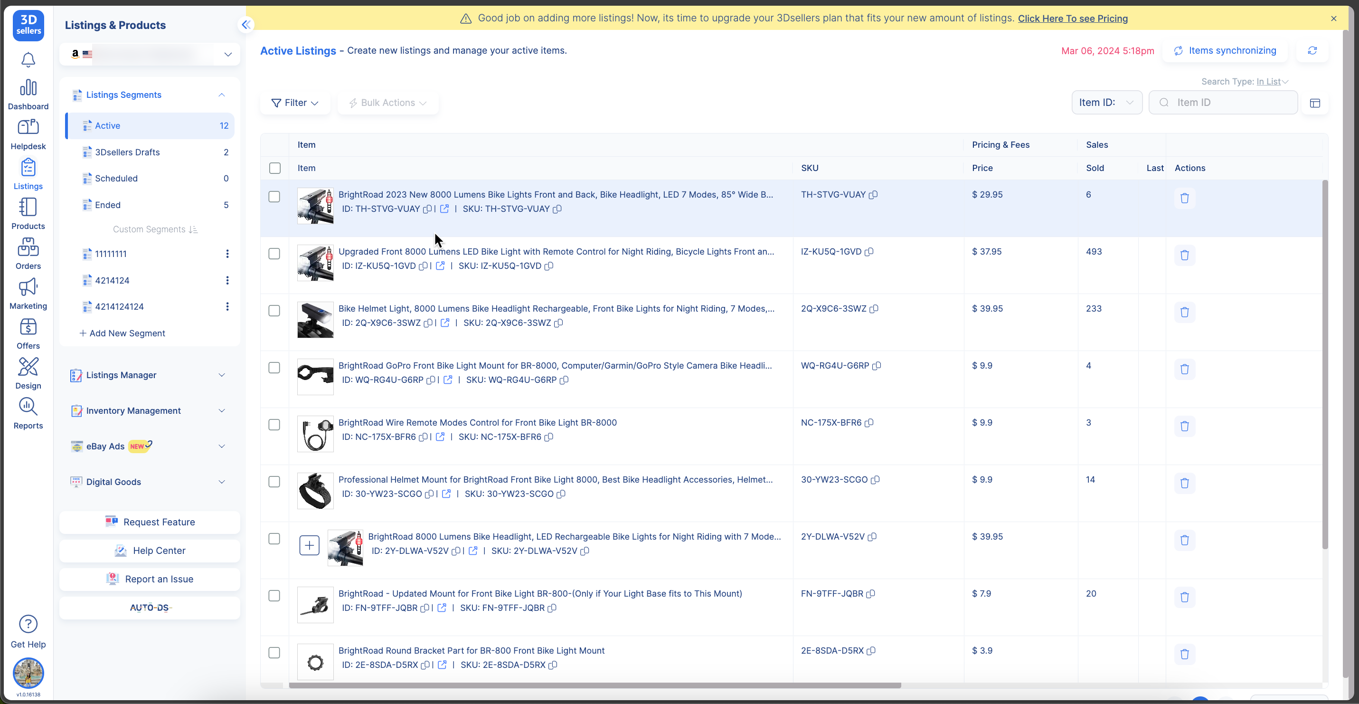This screenshot has height=704, width=1359.
Task: Open the Item ID search field selector
Action: (1107, 103)
